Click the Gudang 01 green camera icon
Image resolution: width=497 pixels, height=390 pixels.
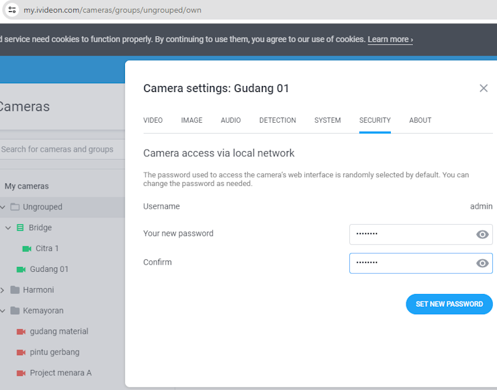(21, 270)
